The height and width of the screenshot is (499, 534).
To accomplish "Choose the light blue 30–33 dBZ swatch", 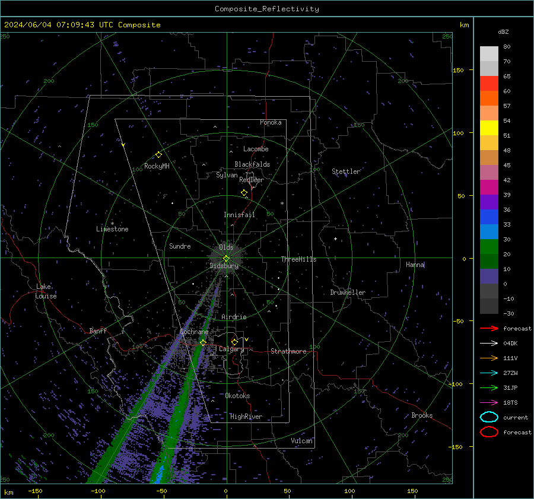I will tap(489, 232).
